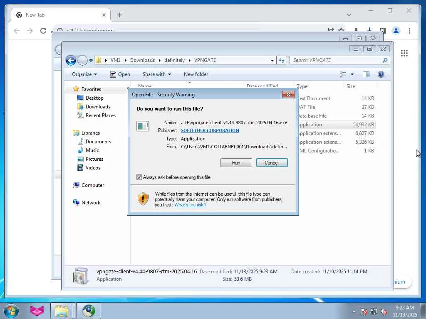Open Music library in the navigation pane
Screen dimensions: 426x319
(92, 150)
